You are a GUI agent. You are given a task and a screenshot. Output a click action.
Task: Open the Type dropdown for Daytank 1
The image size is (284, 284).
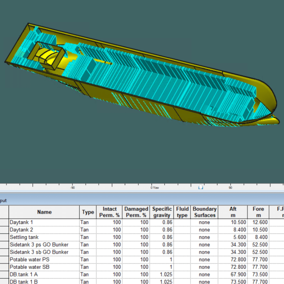click(x=88, y=222)
